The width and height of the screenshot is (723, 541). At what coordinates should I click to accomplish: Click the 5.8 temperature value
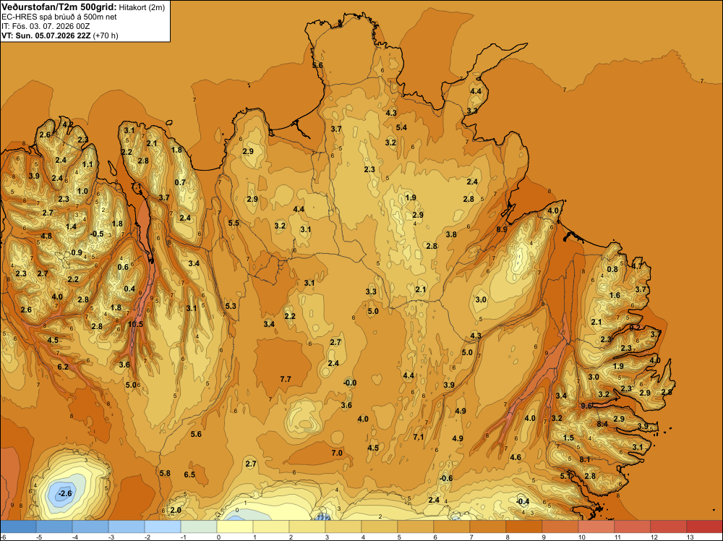pyautogui.click(x=165, y=473)
